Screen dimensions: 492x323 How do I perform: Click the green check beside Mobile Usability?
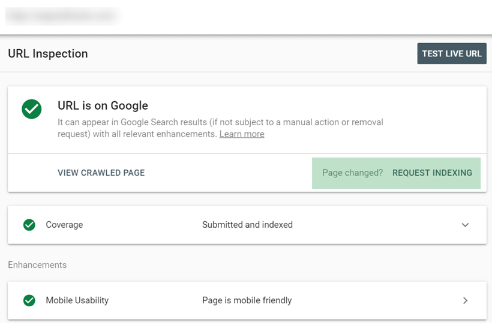pyautogui.click(x=29, y=300)
